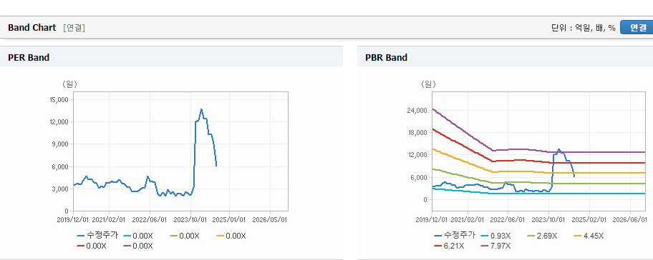Toggle the 2.69X band legend entry
The image size is (653, 260).
coord(542,236)
